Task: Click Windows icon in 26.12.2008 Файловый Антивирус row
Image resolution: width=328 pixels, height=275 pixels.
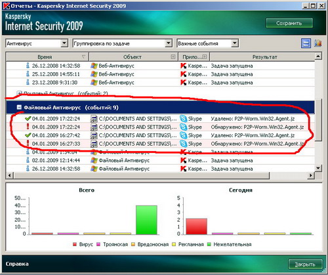Action: (94, 169)
